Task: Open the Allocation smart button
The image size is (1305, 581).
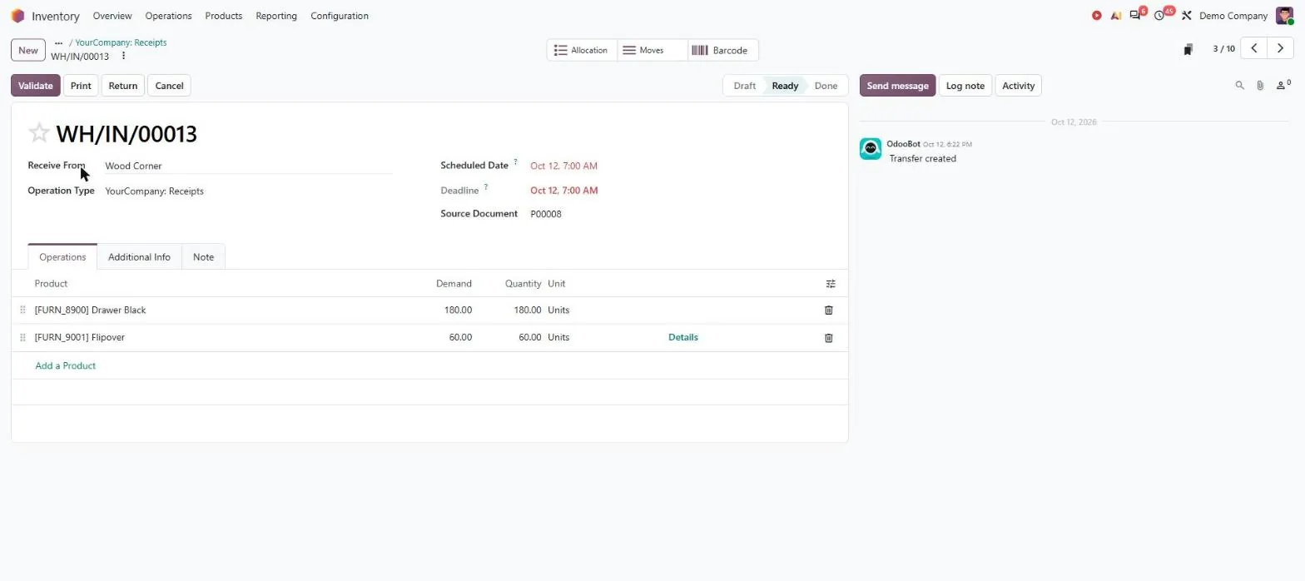Action: [582, 50]
